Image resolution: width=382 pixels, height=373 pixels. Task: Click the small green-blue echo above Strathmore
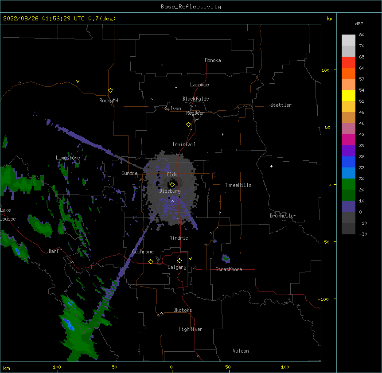pos(226,259)
